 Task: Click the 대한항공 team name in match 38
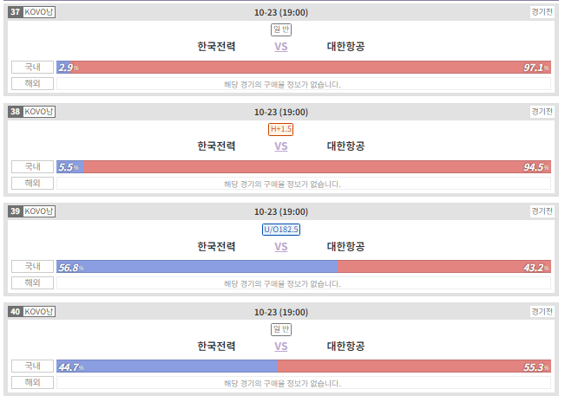[345, 146]
